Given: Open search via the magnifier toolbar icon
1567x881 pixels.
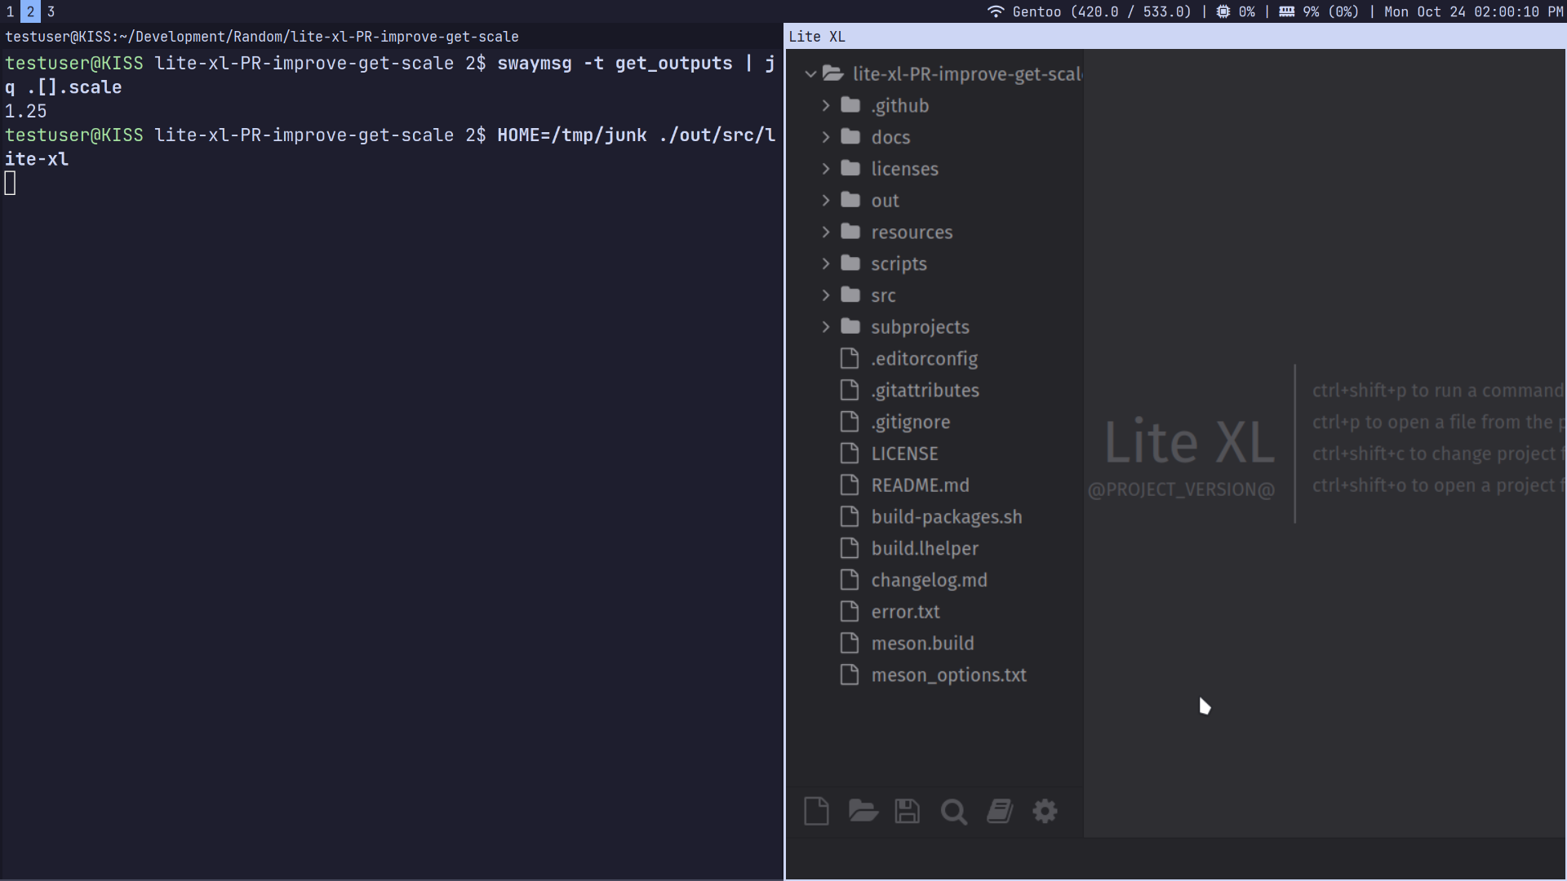Looking at the screenshot, I should tap(952, 811).
